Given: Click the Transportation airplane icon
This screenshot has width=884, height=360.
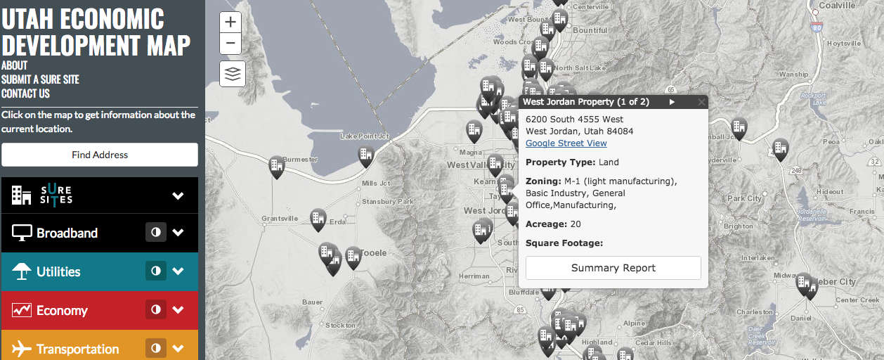Looking at the screenshot, I should [x=22, y=349].
